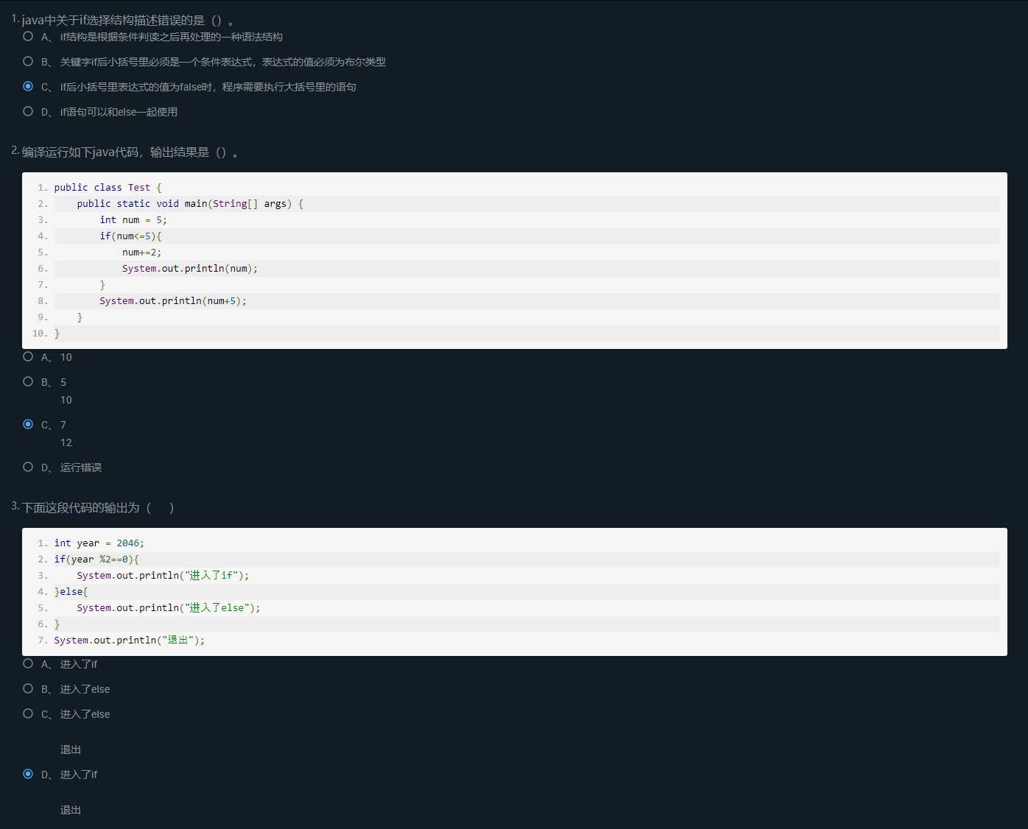The height and width of the screenshot is (829, 1028).
Task: Click question 2 heading 编译运行如下java代码
Action: [x=130, y=152]
